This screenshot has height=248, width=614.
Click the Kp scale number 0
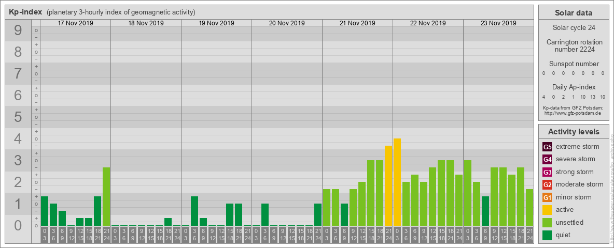[x=18, y=225]
